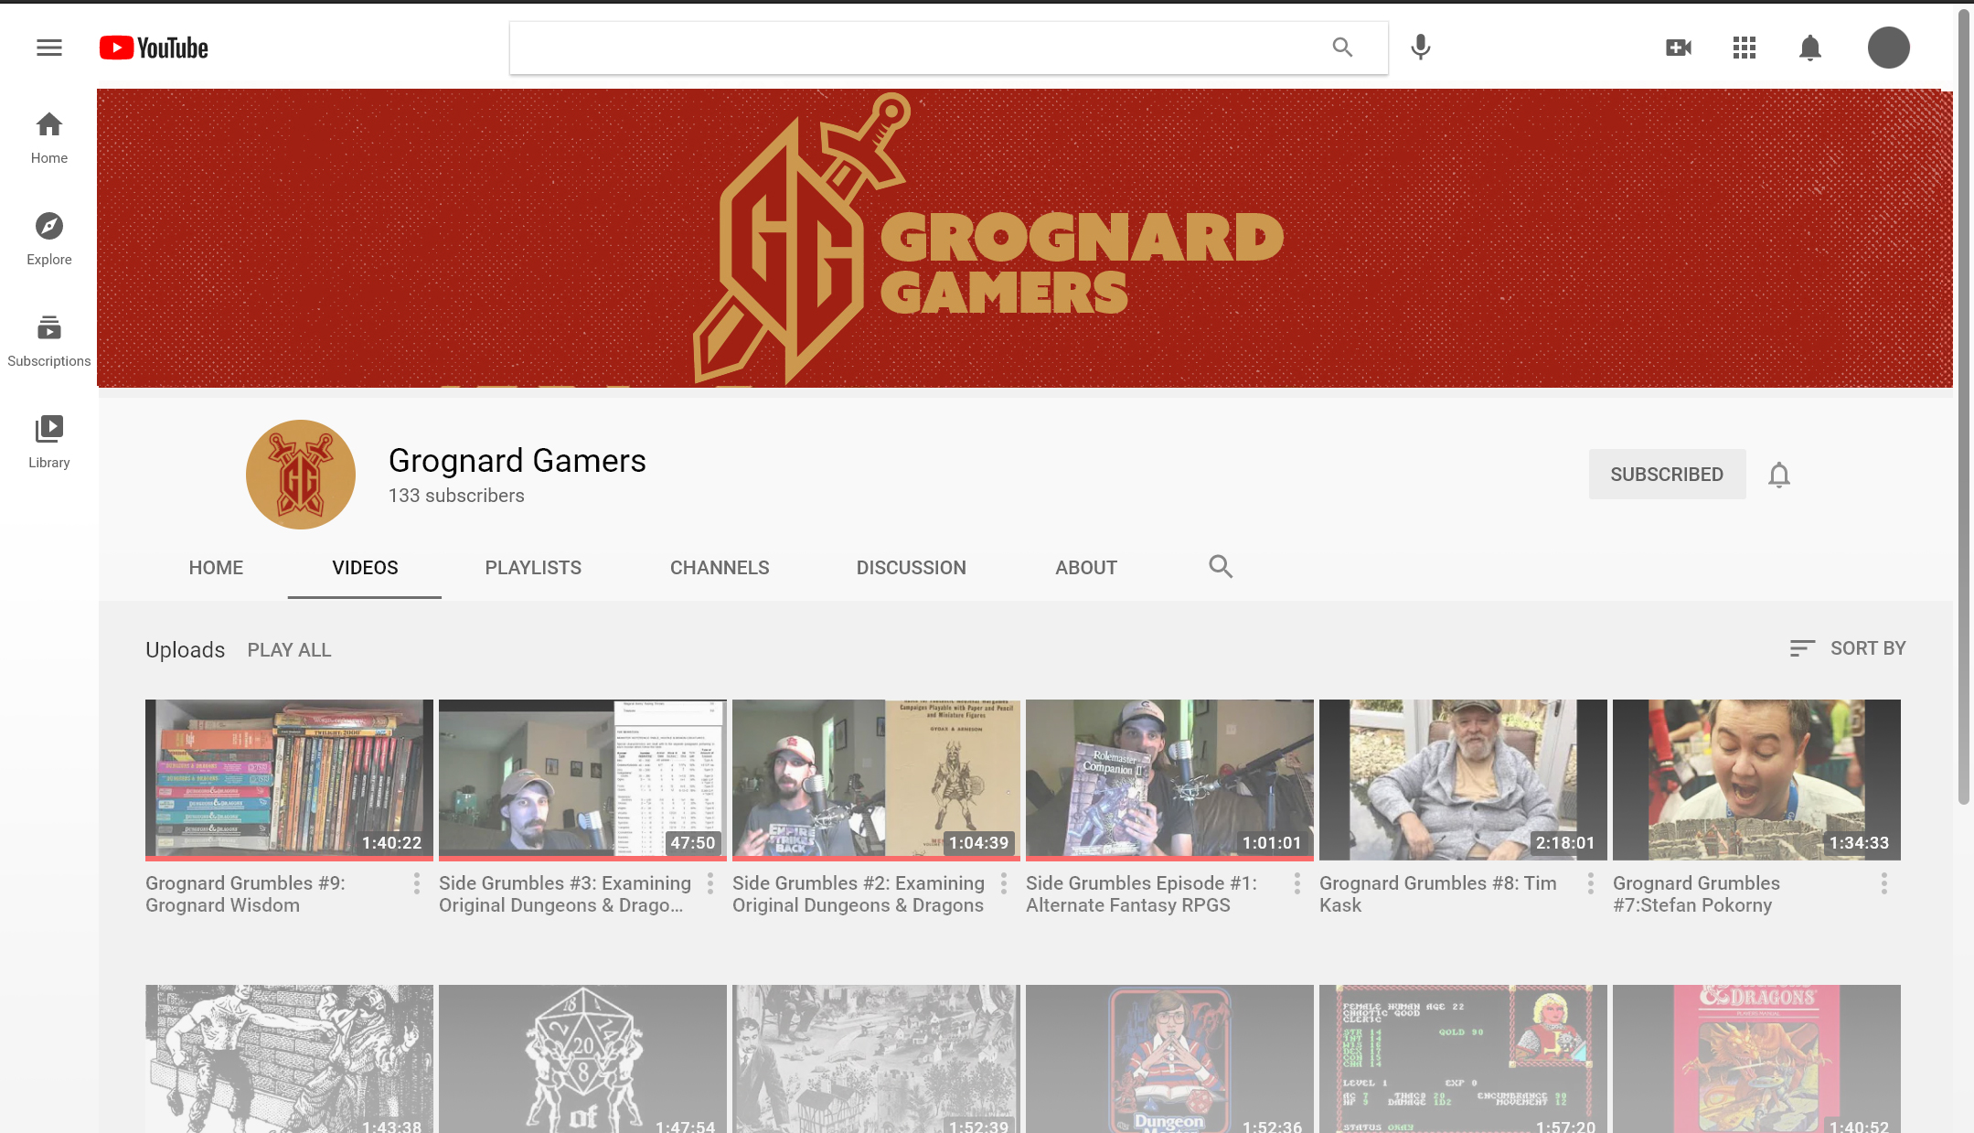Open options for Grognard Grumbles #9 video
Viewport: 1974px width, 1133px height.
[417, 883]
